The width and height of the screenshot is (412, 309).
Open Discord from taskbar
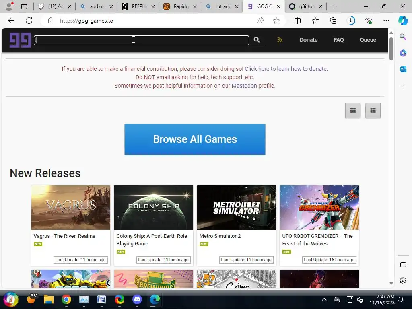click(x=137, y=299)
